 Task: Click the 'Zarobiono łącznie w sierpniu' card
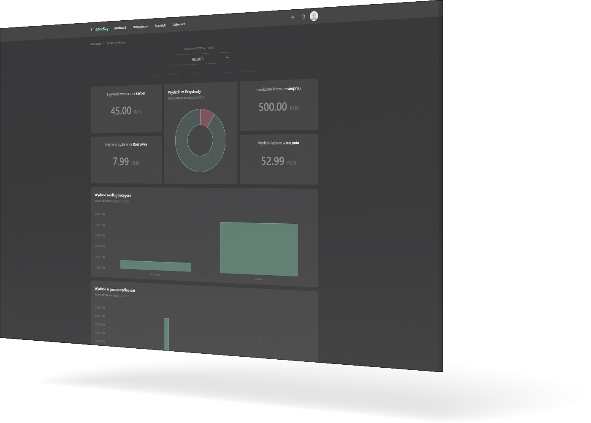click(279, 104)
